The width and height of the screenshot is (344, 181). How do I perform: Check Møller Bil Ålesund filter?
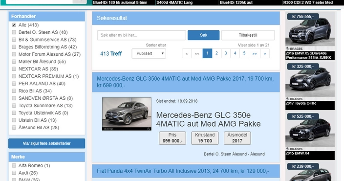coord(14,62)
